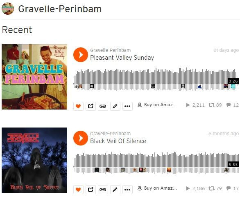Seek within the Pleasant Valley Sunday waveform

(156, 79)
